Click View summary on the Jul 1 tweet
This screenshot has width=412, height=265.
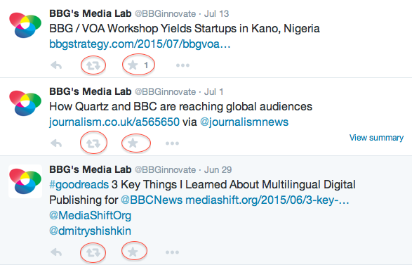376,138
